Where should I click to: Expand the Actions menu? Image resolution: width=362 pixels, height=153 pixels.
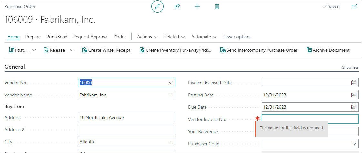[147, 37]
